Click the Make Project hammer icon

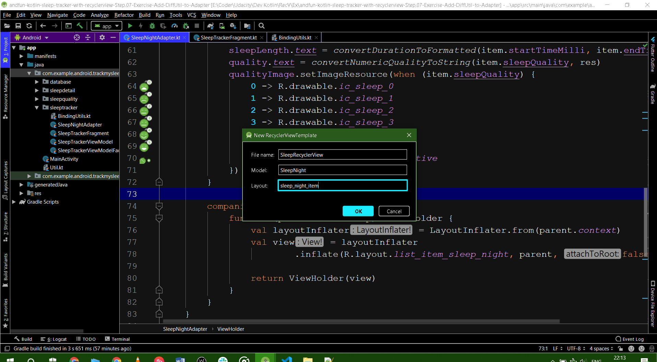tap(80, 26)
